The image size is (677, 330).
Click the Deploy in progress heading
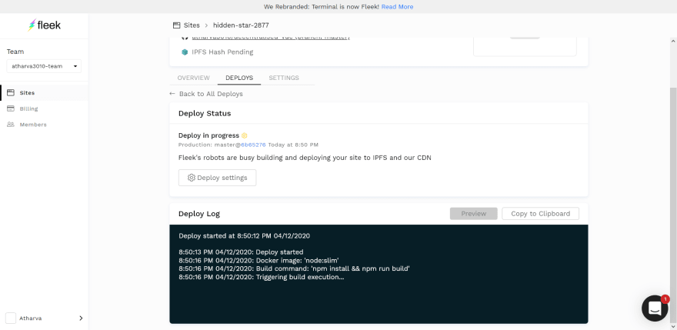[x=208, y=135]
